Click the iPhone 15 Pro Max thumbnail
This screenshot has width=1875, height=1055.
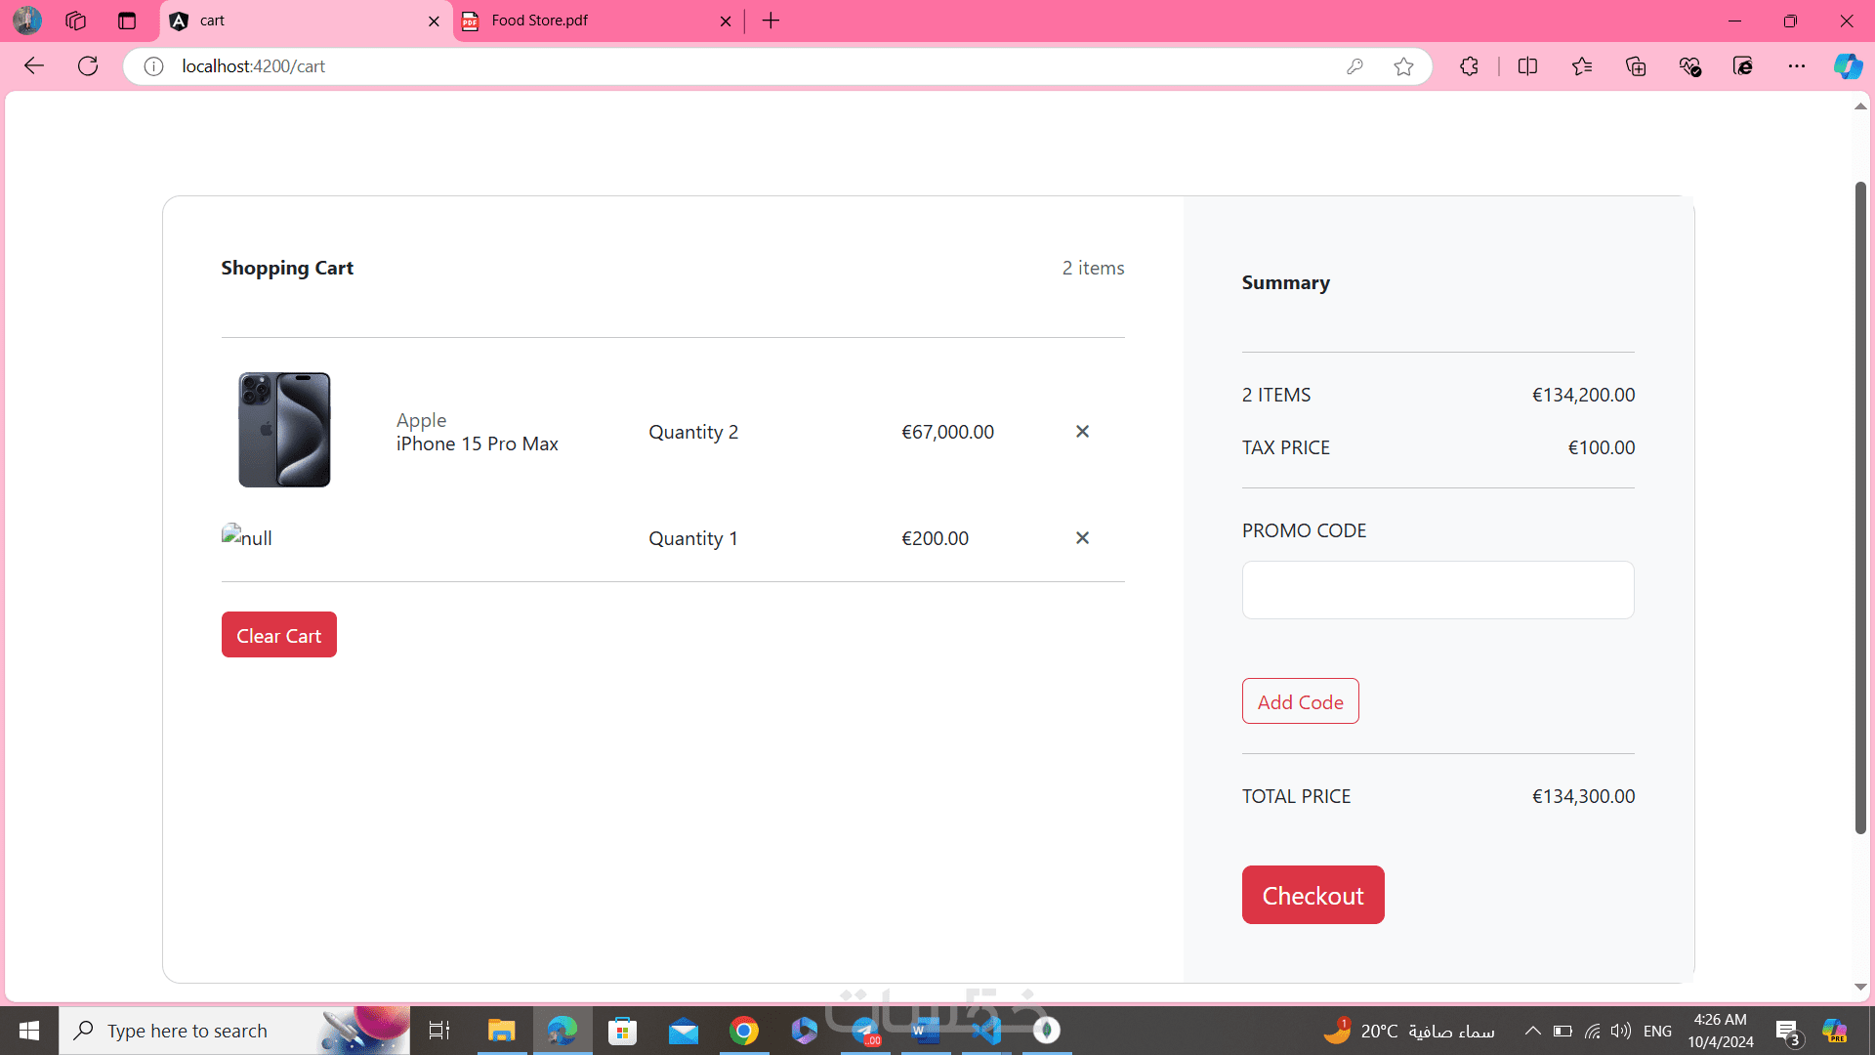[x=284, y=430]
